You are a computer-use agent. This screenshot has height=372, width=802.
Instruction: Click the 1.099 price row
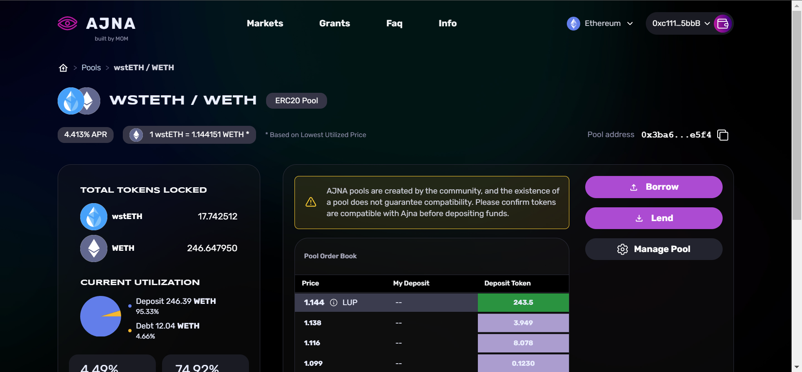(x=432, y=363)
